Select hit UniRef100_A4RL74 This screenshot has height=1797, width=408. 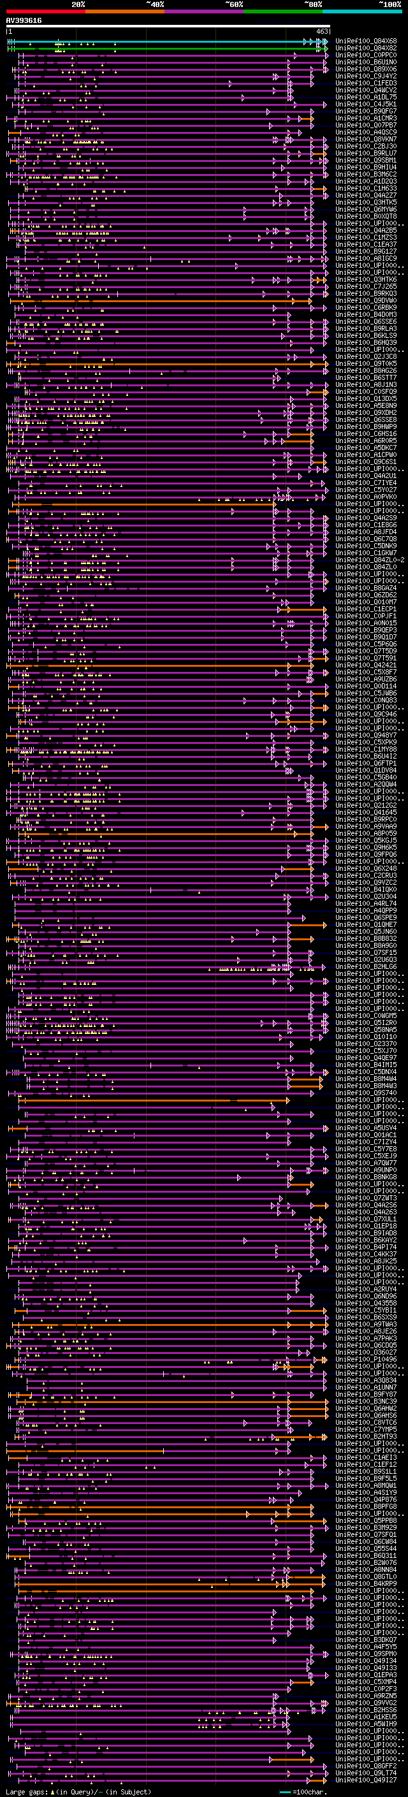tap(366, 903)
